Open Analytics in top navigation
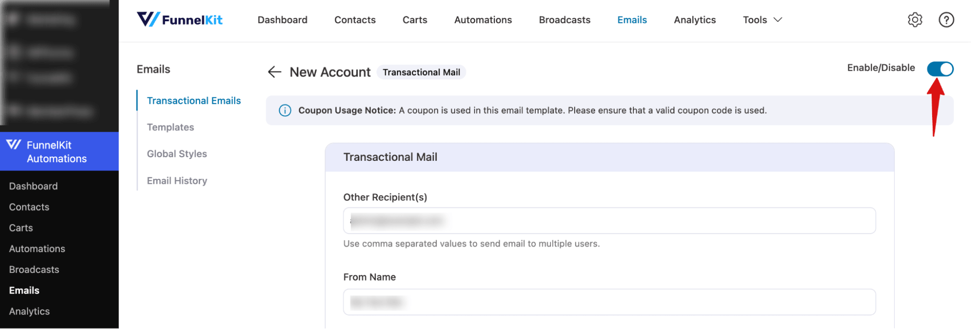Viewport: 971px width, 329px height. point(695,20)
